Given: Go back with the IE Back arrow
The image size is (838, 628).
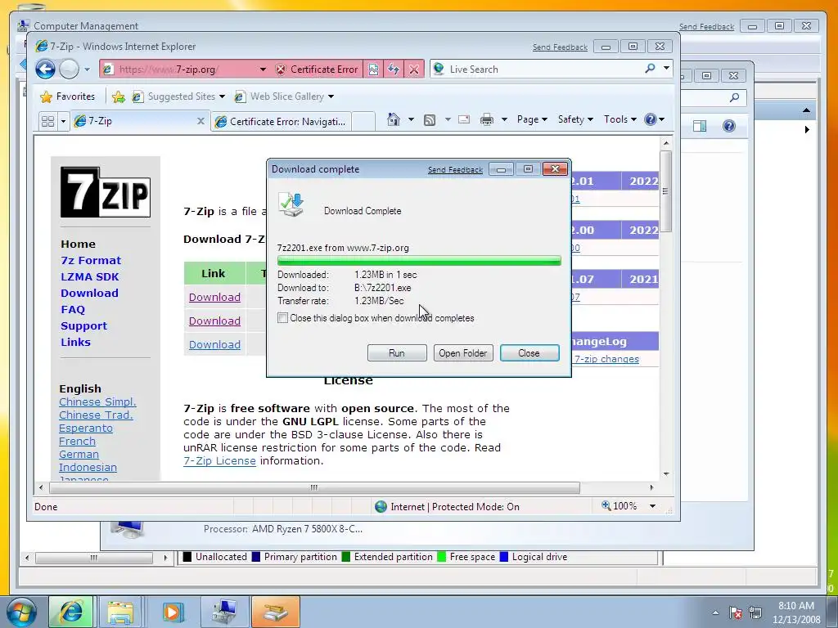Looking at the screenshot, I should [x=46, y=69].
